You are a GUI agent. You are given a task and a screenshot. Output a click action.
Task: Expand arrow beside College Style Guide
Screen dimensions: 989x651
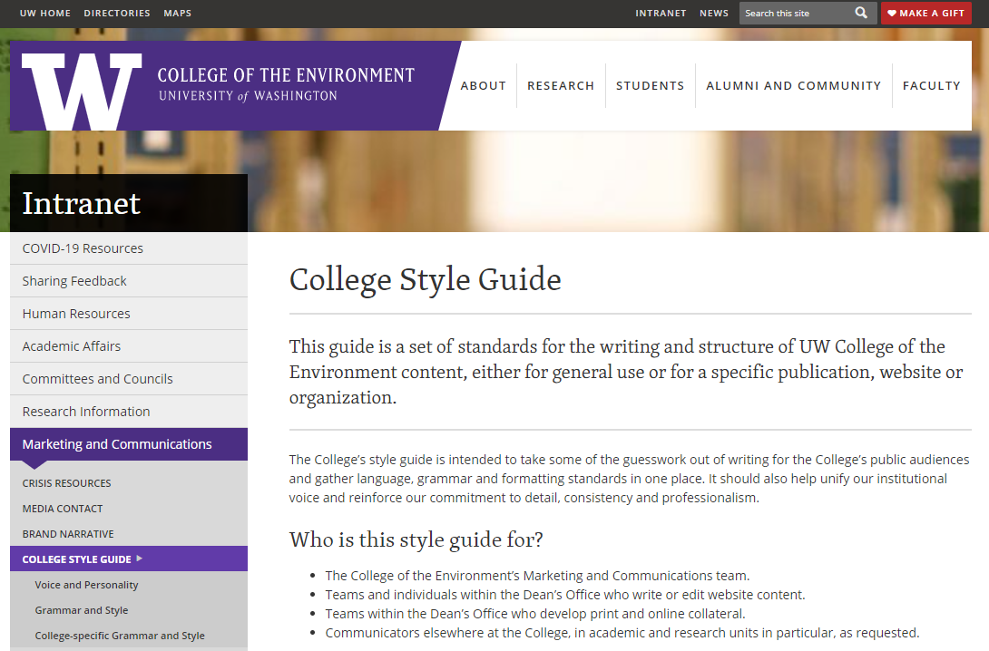pyautogui.click(x=140, y=559)
